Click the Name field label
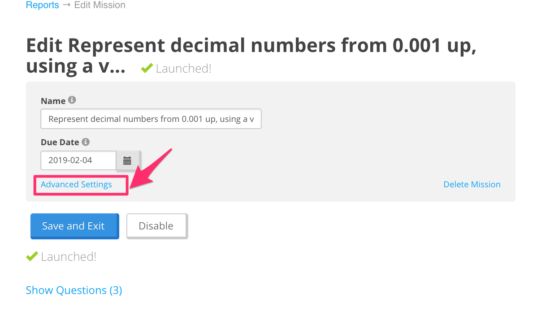 tap(53, 101)
